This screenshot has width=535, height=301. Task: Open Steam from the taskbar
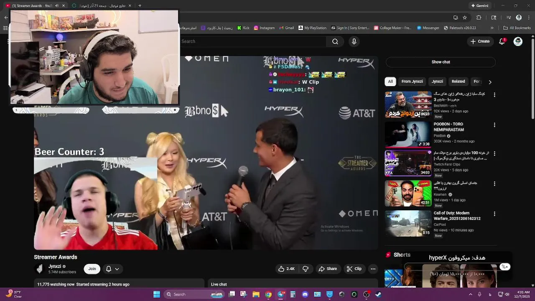pyautogui.click(x=378, y=294)
